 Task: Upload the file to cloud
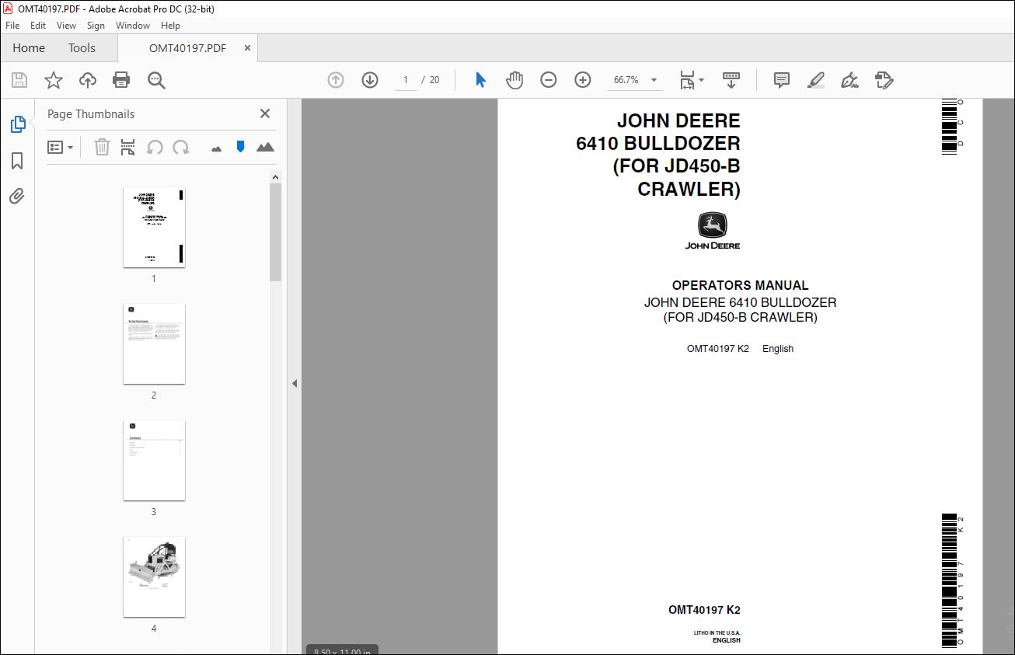point(88,80)
